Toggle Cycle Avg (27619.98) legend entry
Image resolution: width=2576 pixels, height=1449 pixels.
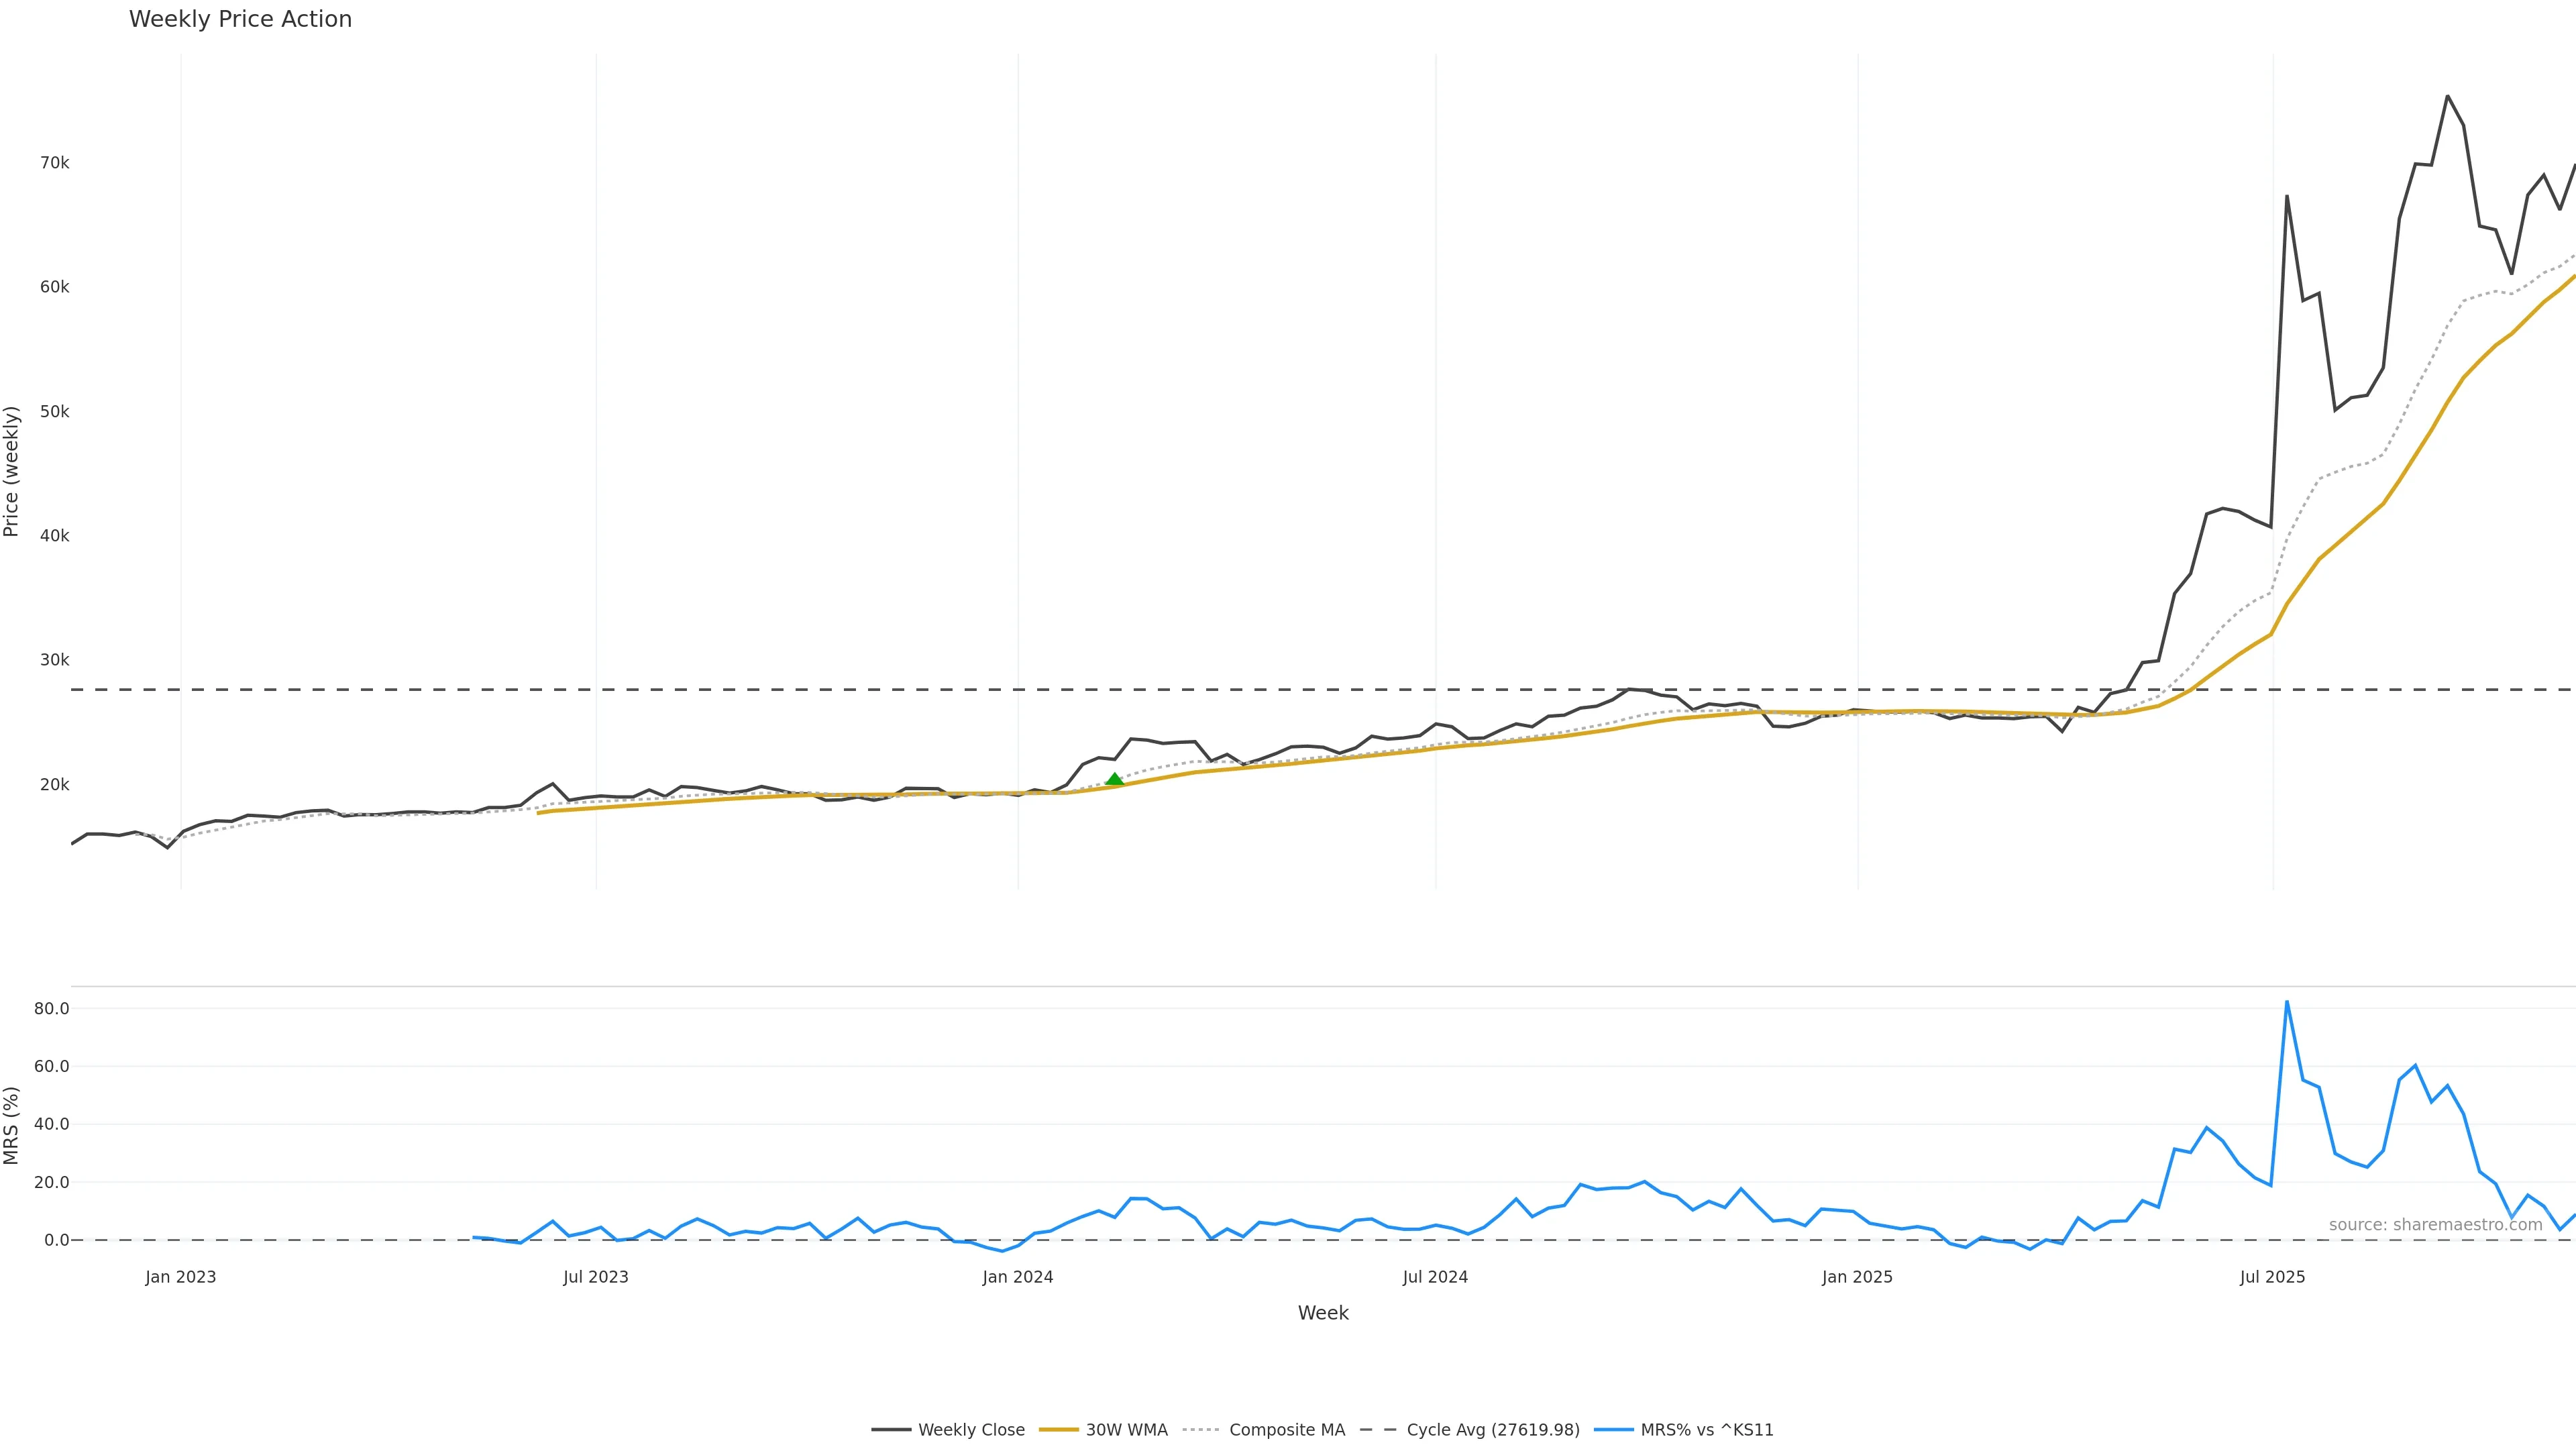point(1492,1430)
